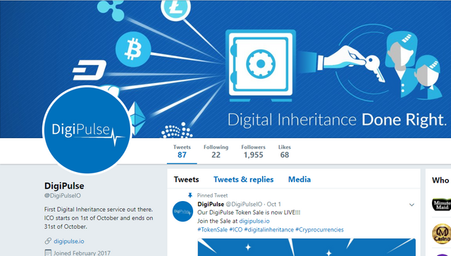The image size is (451, 256).
Task: Open digipulse.io link in profile bio
Action: pos(69,241)
